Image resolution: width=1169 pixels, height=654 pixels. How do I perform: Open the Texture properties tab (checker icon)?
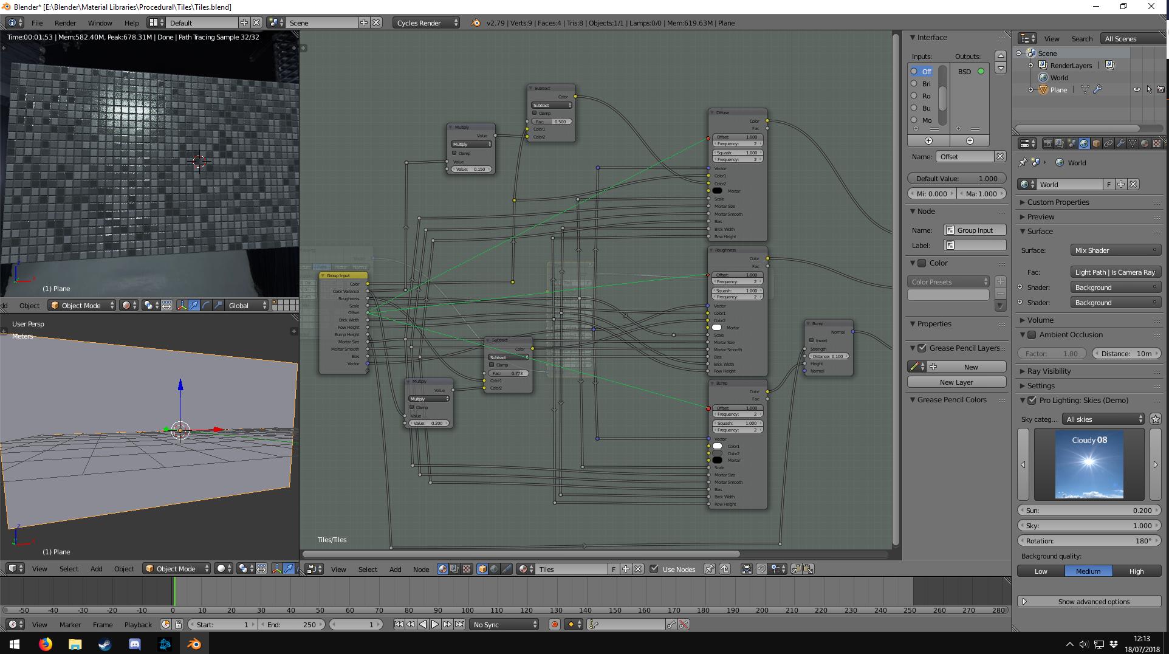pos(1157,143)
